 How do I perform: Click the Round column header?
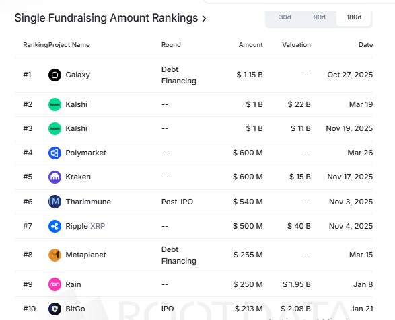coord(171,45)
